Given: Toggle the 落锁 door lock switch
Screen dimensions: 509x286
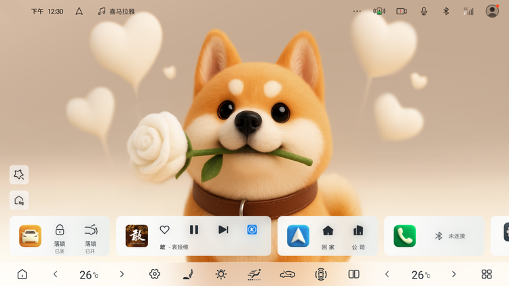Looking at the screenshot, I should [60, 234].
